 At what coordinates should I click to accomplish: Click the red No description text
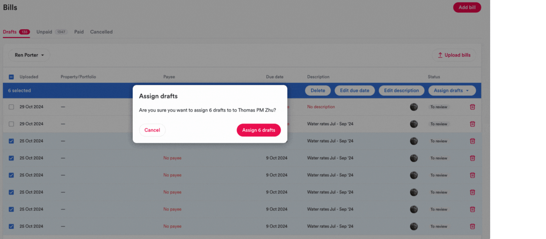(321, 107)
